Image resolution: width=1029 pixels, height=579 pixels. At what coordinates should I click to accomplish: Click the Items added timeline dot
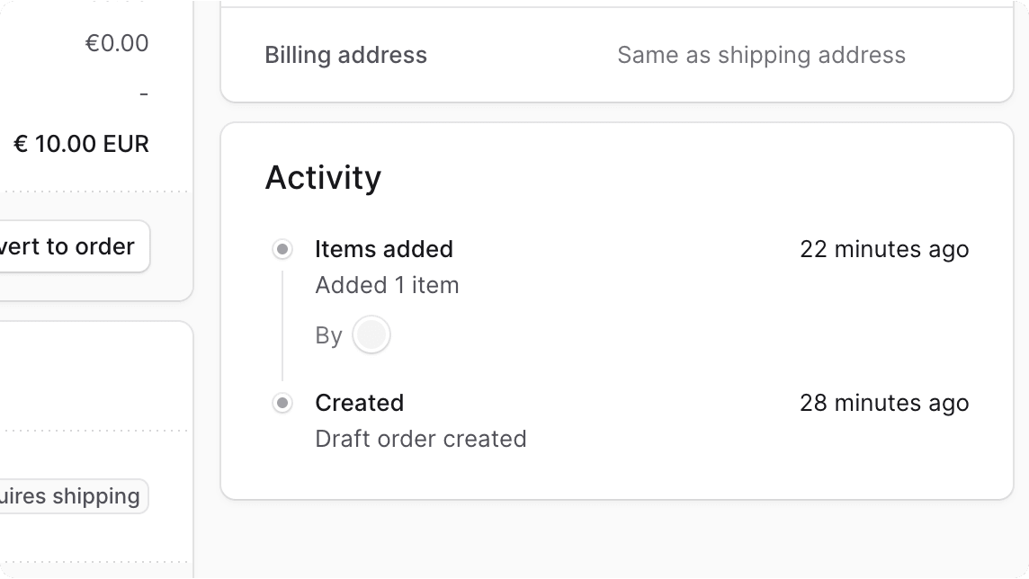[282, 249]
